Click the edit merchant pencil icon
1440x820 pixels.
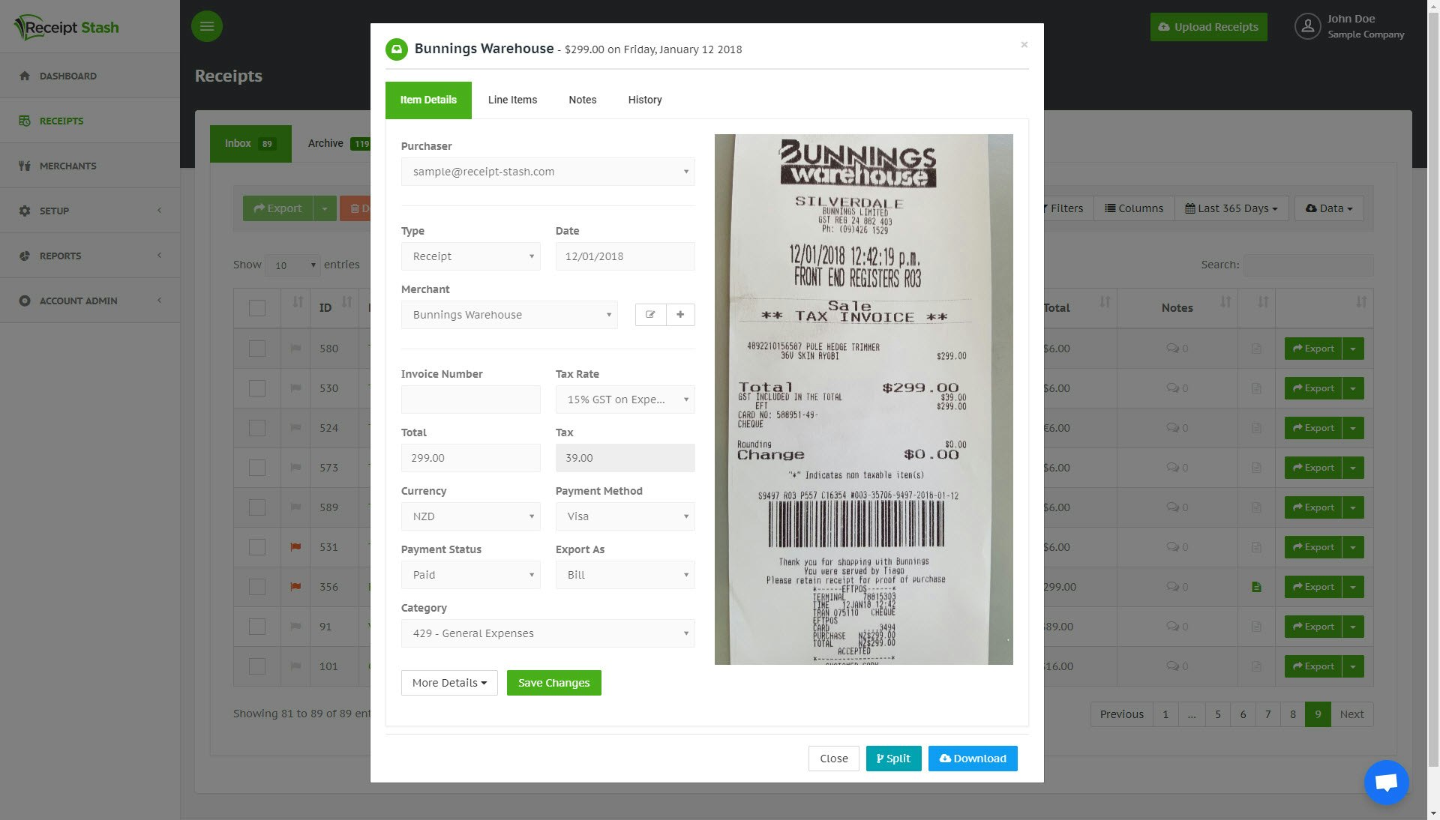tap(649, 314)
